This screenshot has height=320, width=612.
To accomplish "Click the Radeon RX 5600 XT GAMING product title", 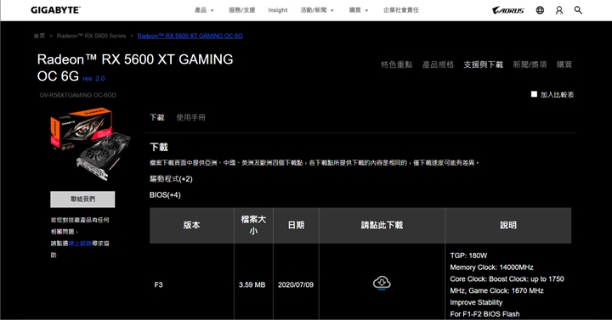I will click(135, 67).
